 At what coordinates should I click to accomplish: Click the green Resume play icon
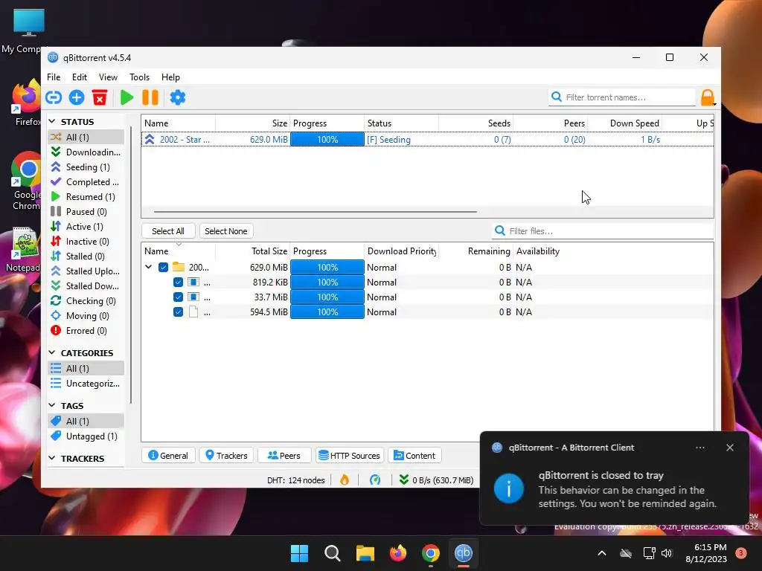pyautogui.click(x=127, y=97)
